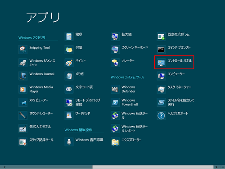Open メモ帳 notepad icon

point(69,76)
